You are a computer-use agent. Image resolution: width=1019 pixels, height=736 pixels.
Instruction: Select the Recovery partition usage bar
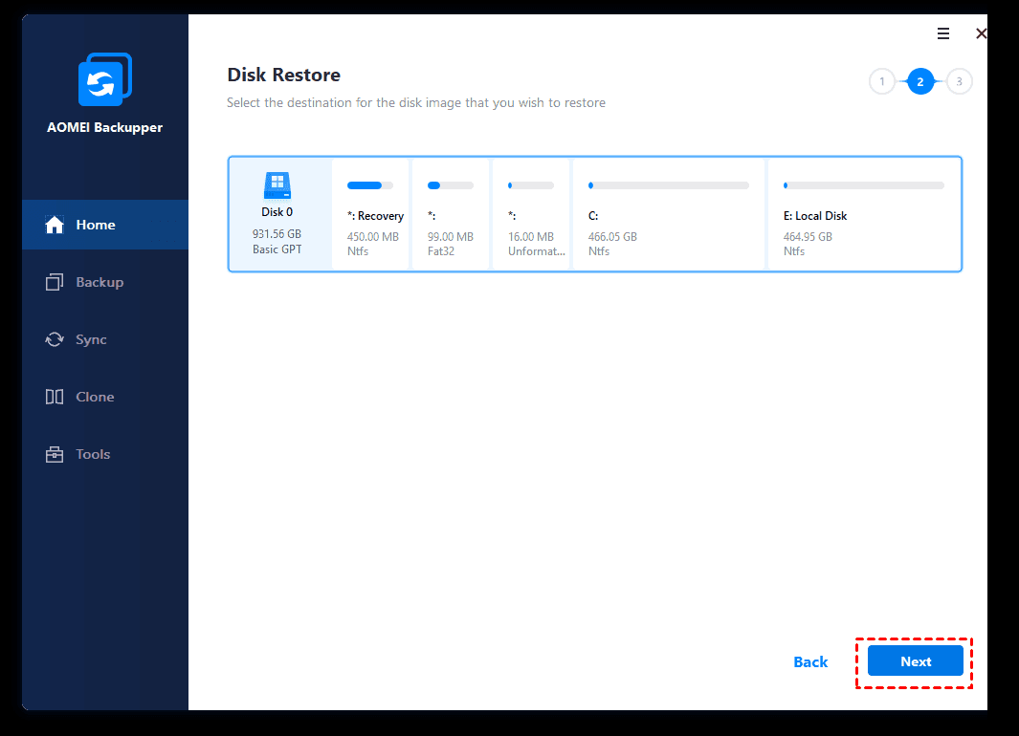point(369,185)
